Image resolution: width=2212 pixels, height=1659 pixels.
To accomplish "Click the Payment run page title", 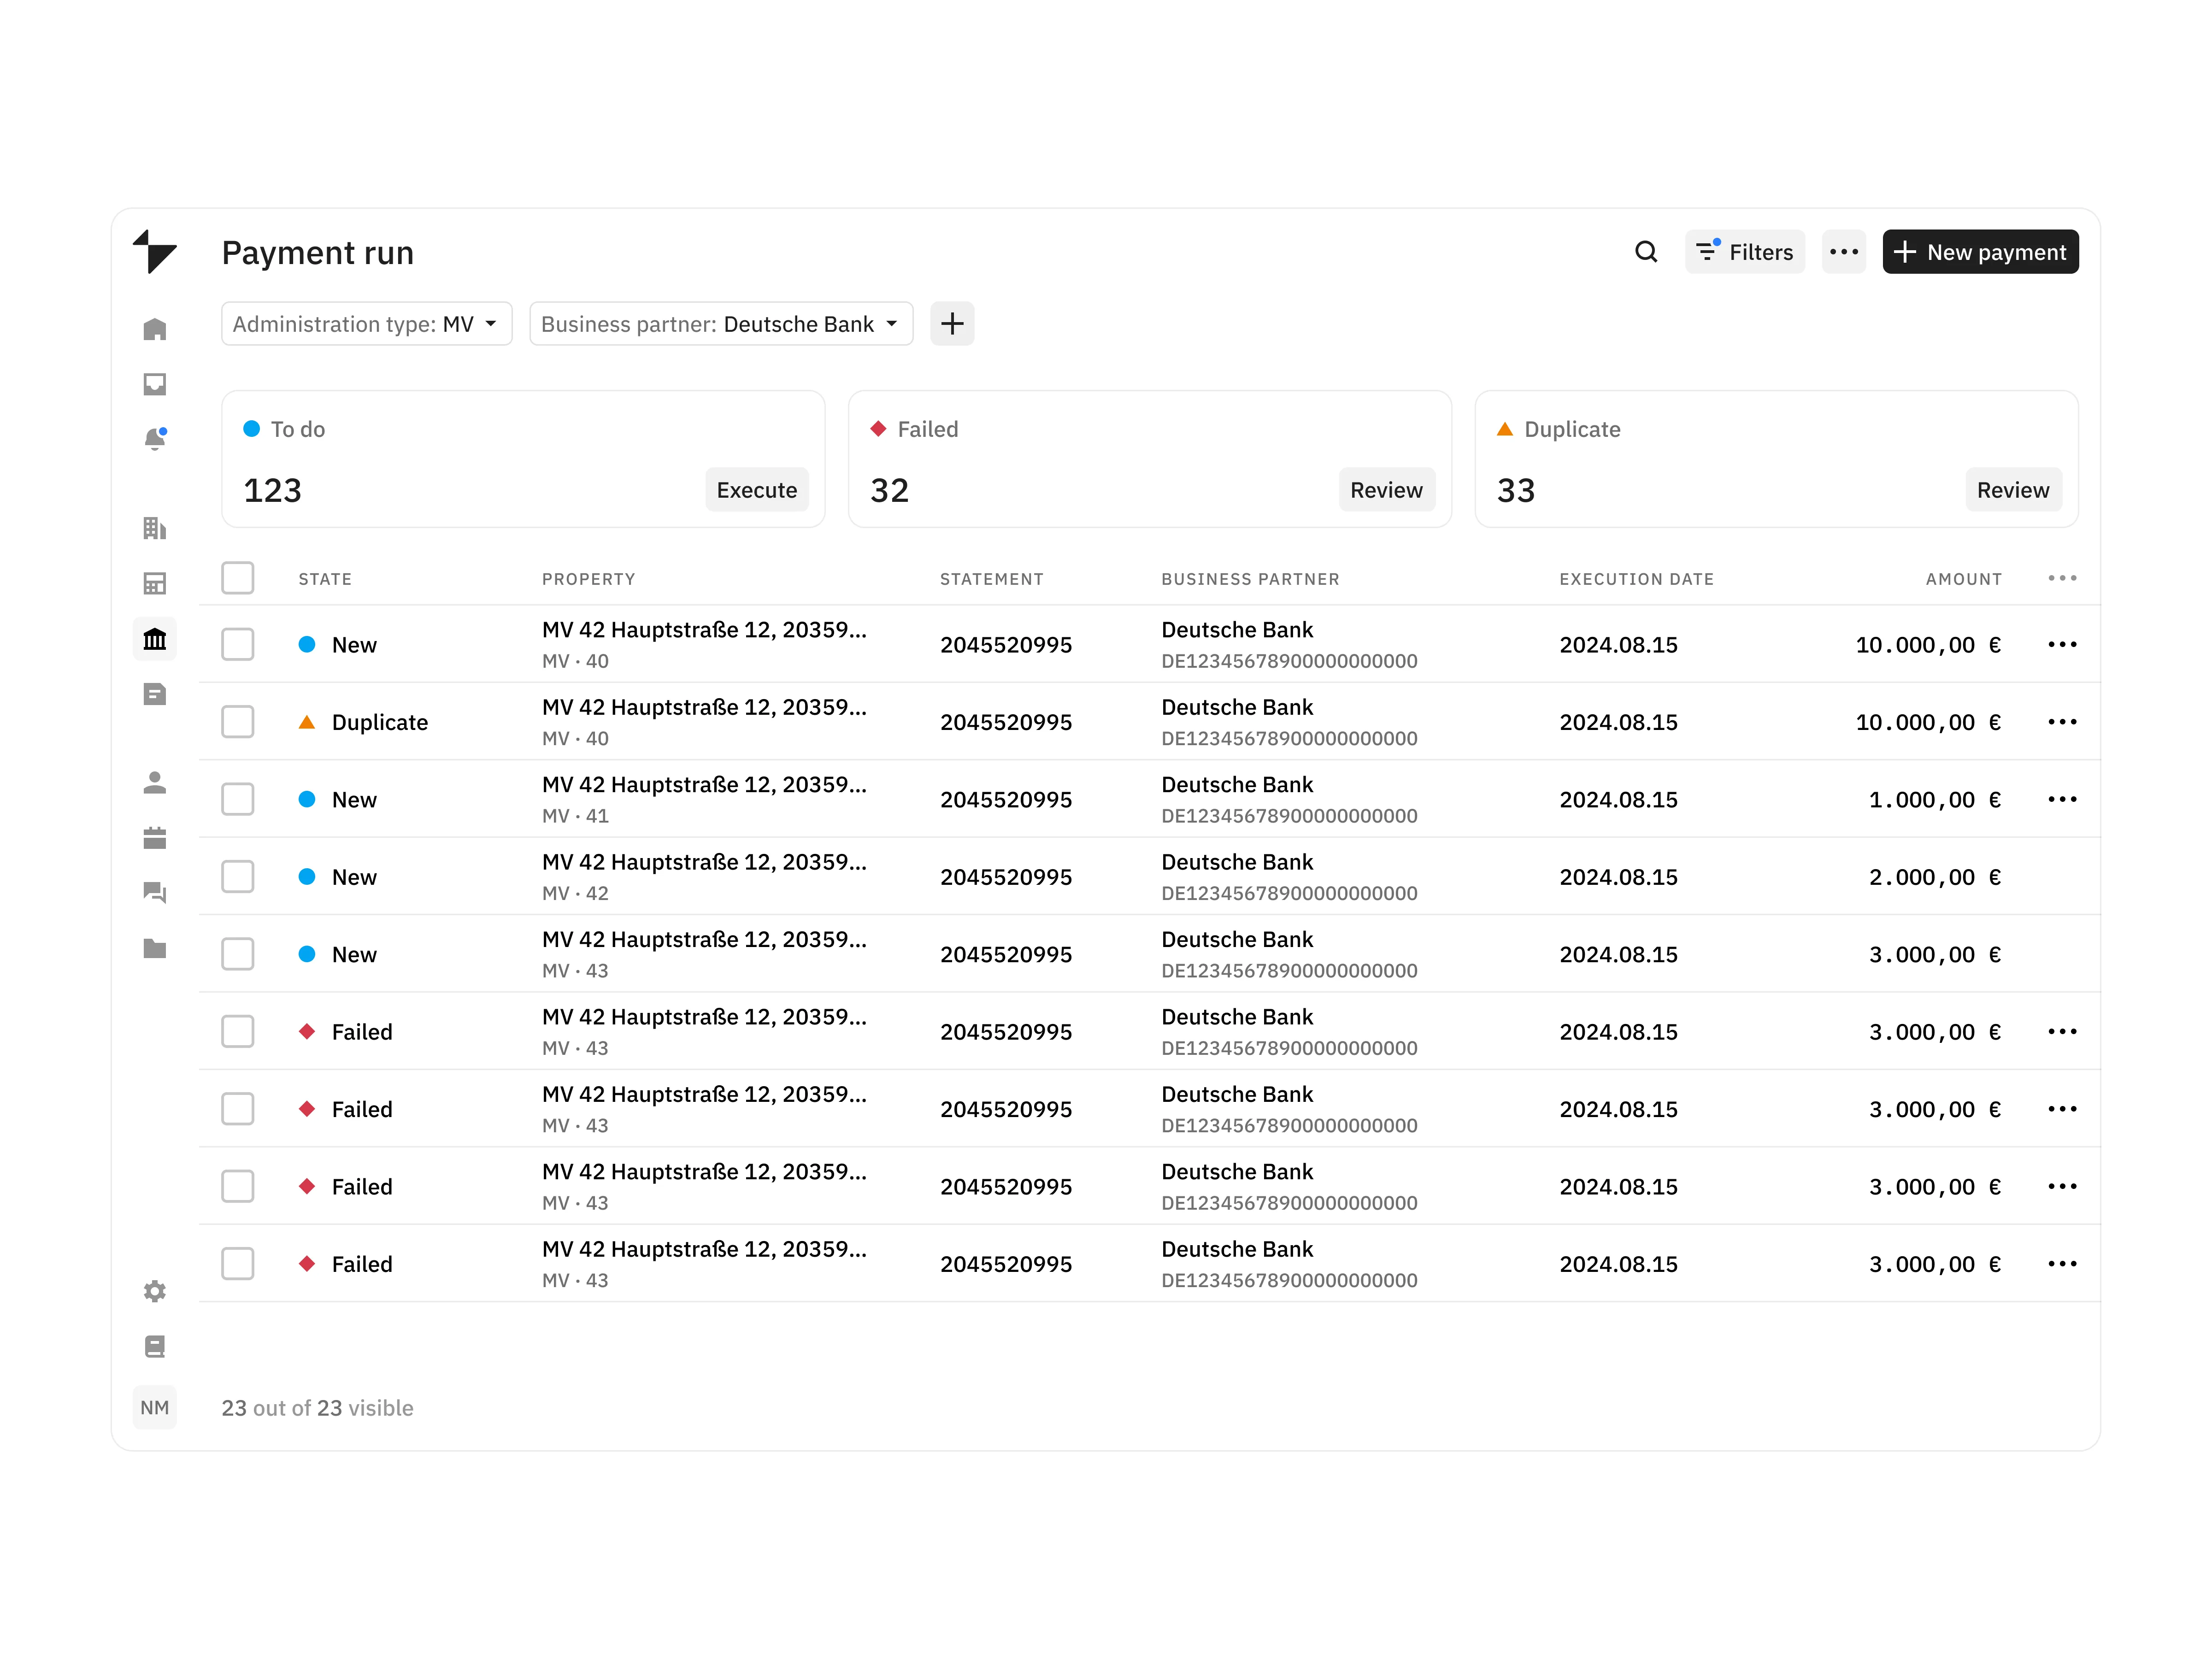I will [x=318, y=253].
